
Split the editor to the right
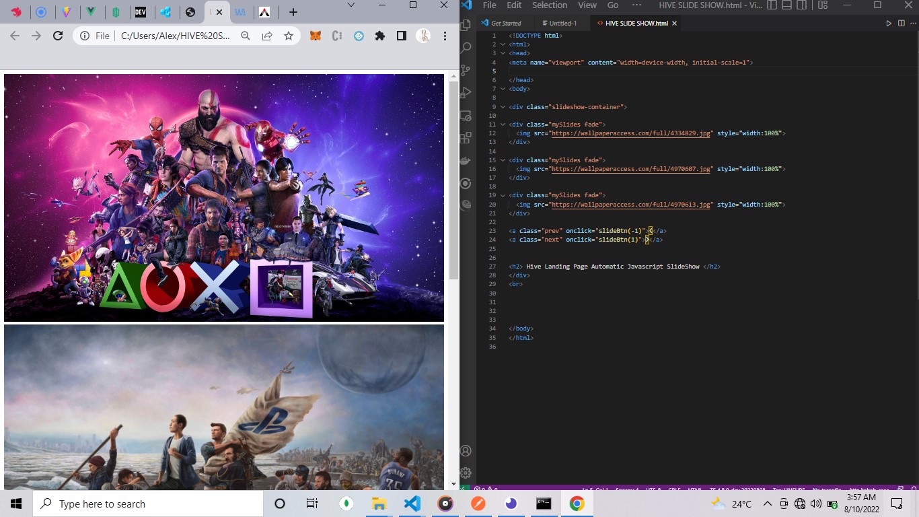tap(901, 23)
